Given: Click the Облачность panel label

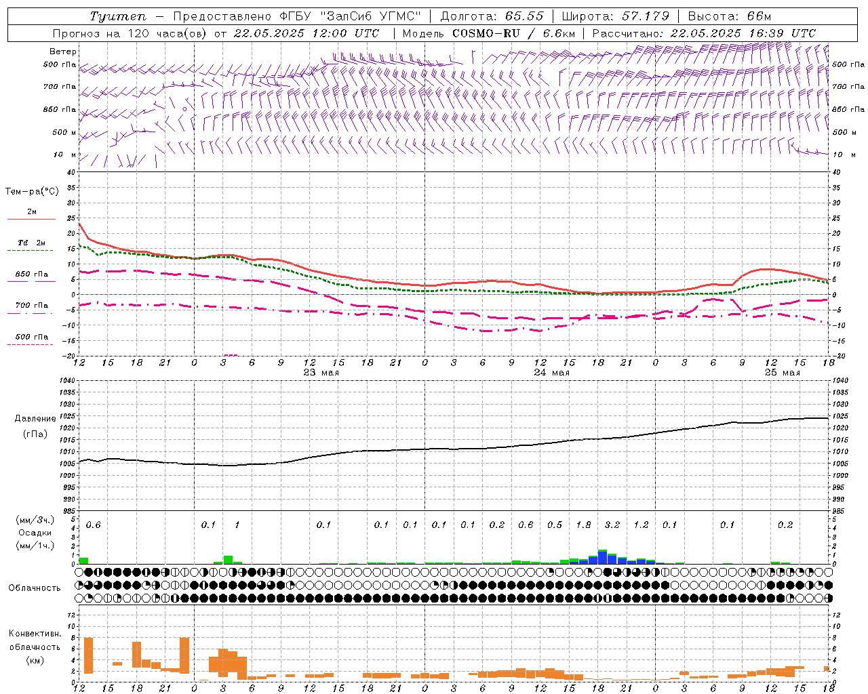Looking at the screenshot, I should [35, 588].
